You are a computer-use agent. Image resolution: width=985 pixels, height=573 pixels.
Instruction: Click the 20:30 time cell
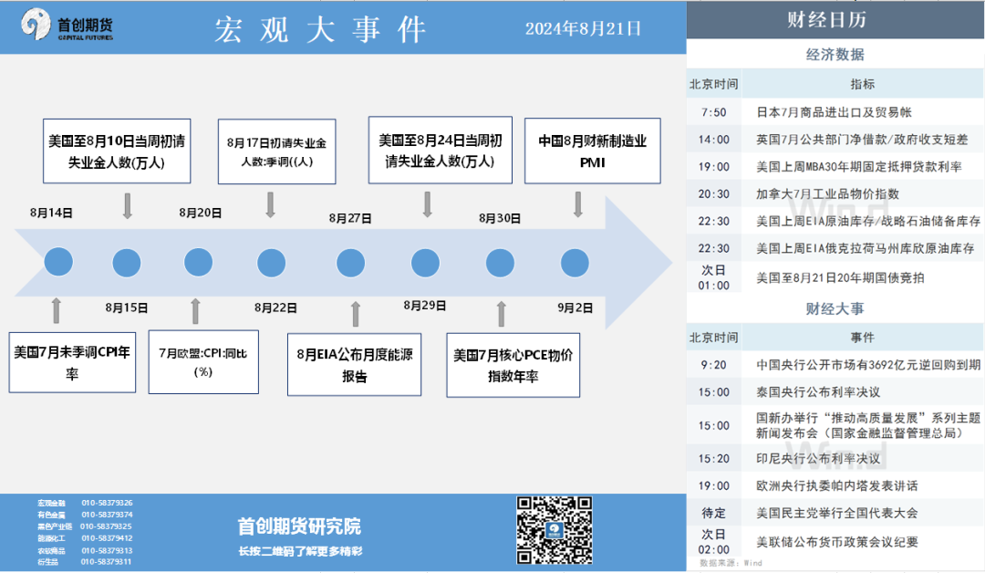(x=713, y=193)
